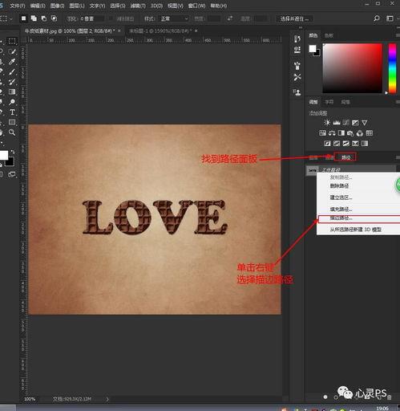This screenshot has height=411, width=400.
Task: Select the Horizontal Type tool
Action: pyautogui.click(x=12, y=112)
